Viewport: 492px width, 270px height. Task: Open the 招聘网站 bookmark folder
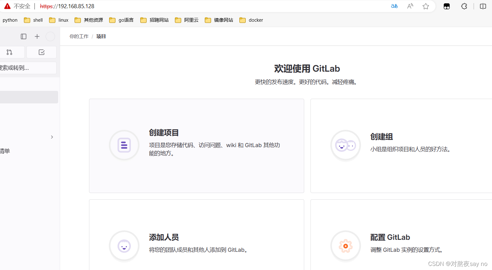(x=154, y=20)
